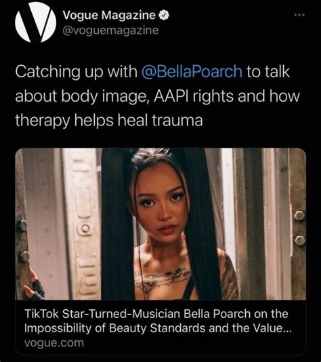This screenshot has height=362, width=321.
Task: Open the @voguemagazine handle link
Action: (x=110, y=31)
